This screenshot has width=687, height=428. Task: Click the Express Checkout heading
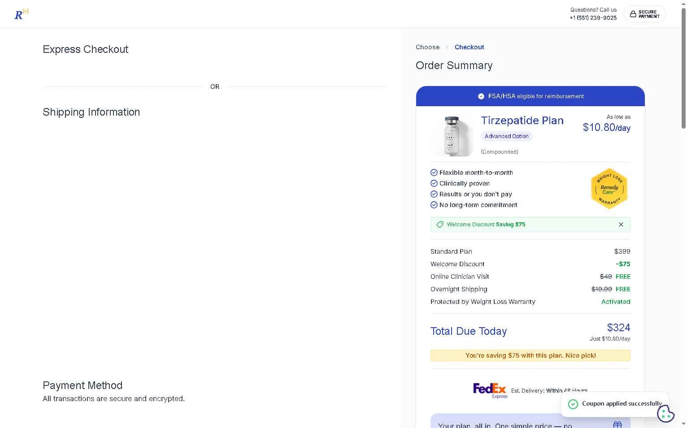(85, 49)
